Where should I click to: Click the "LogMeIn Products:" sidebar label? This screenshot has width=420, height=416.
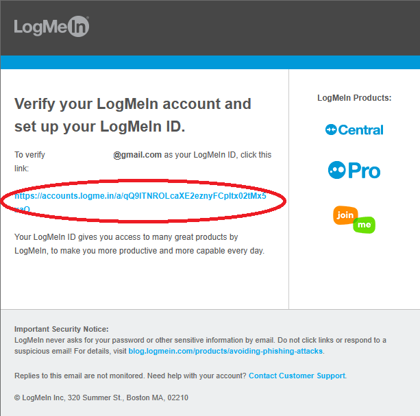click(x=354, y=98)
